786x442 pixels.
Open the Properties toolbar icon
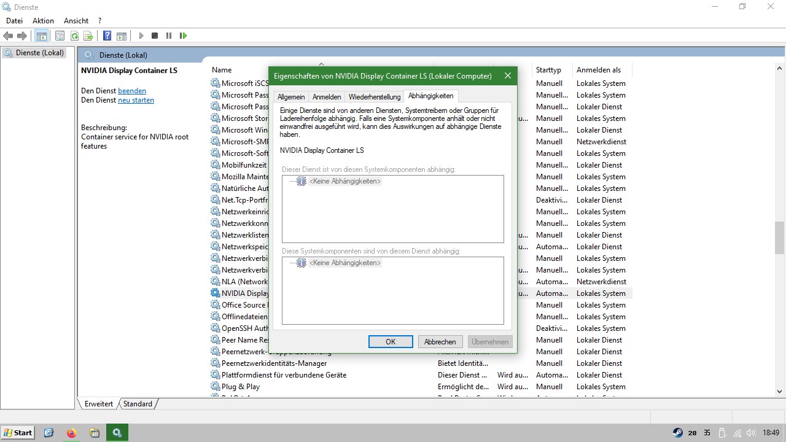click(x=60, y=36)
